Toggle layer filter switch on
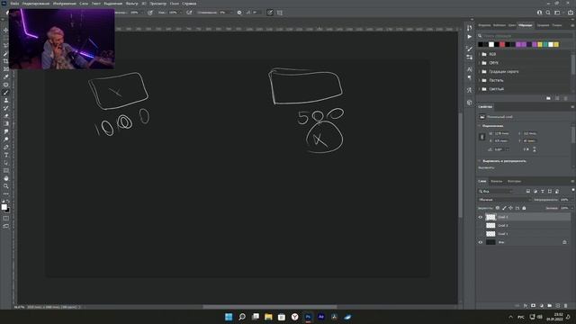 point(573,190)
